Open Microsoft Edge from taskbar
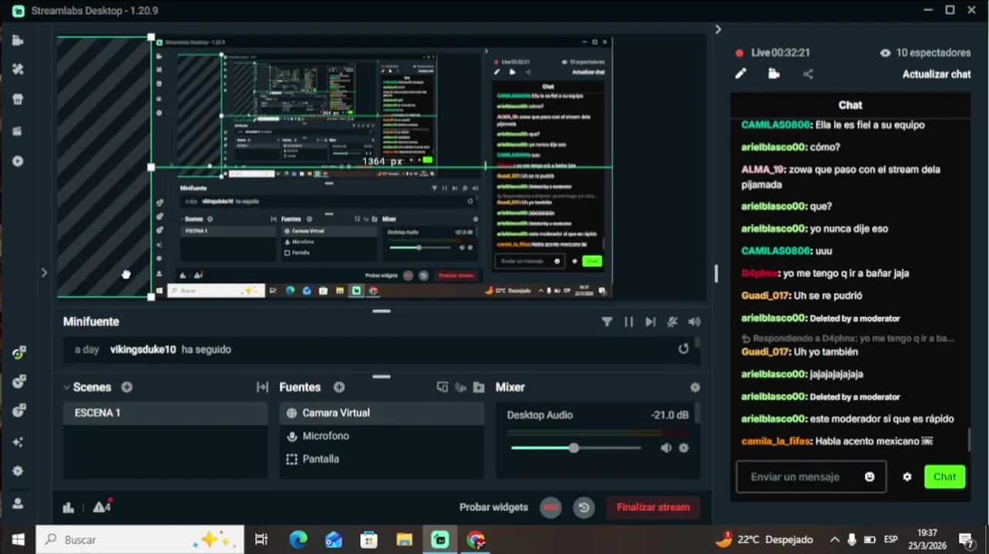 pos(298,539)
